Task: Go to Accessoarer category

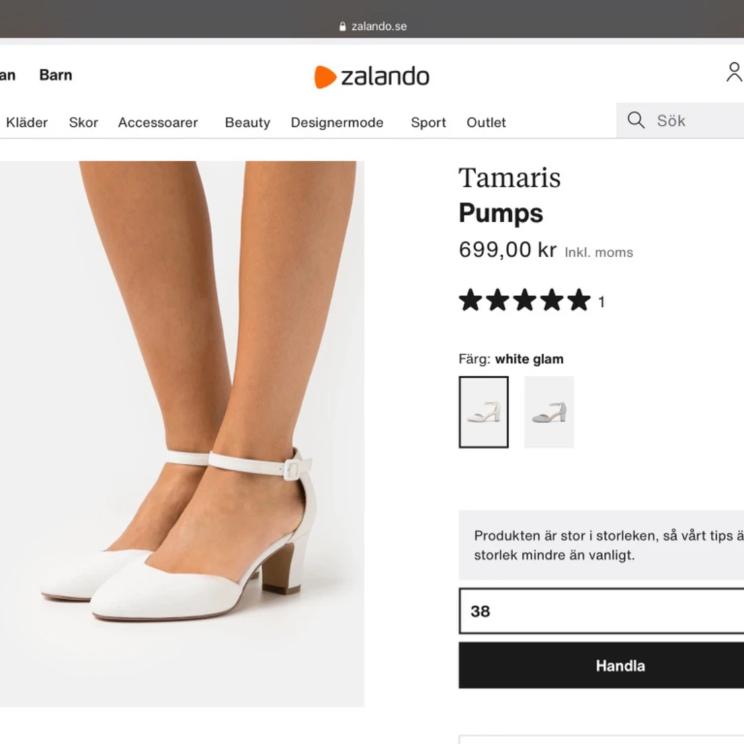Action: [158, 122]
